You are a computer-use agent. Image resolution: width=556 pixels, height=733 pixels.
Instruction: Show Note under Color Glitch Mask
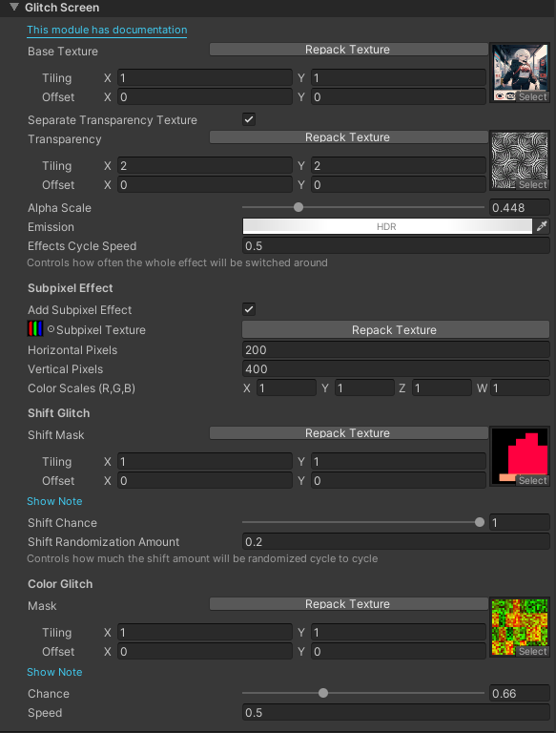click(x=54, y=672)
